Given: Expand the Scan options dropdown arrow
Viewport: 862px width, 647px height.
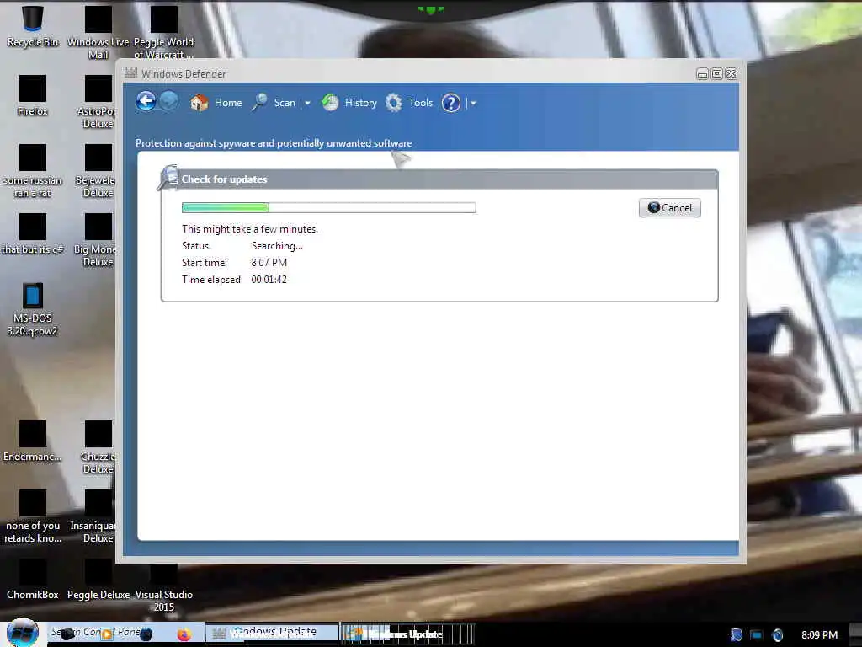Looking at the screenshot, I should [x=307, y=103].
